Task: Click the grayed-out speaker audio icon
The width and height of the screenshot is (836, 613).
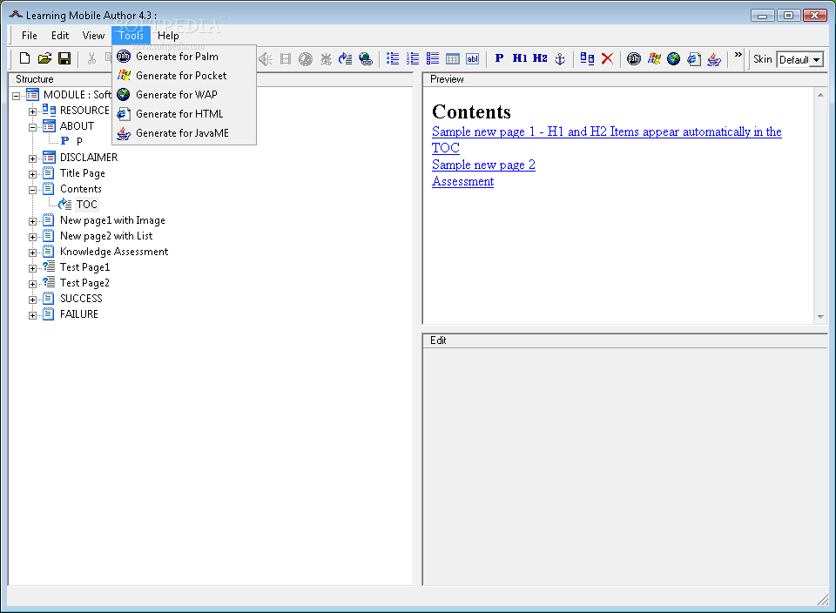Action: coord(265,58)
